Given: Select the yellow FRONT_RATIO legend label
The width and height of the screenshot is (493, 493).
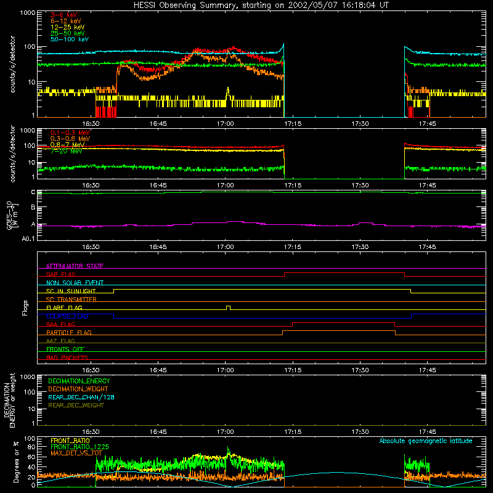Looking at the screenshot, I should (70, 441).
